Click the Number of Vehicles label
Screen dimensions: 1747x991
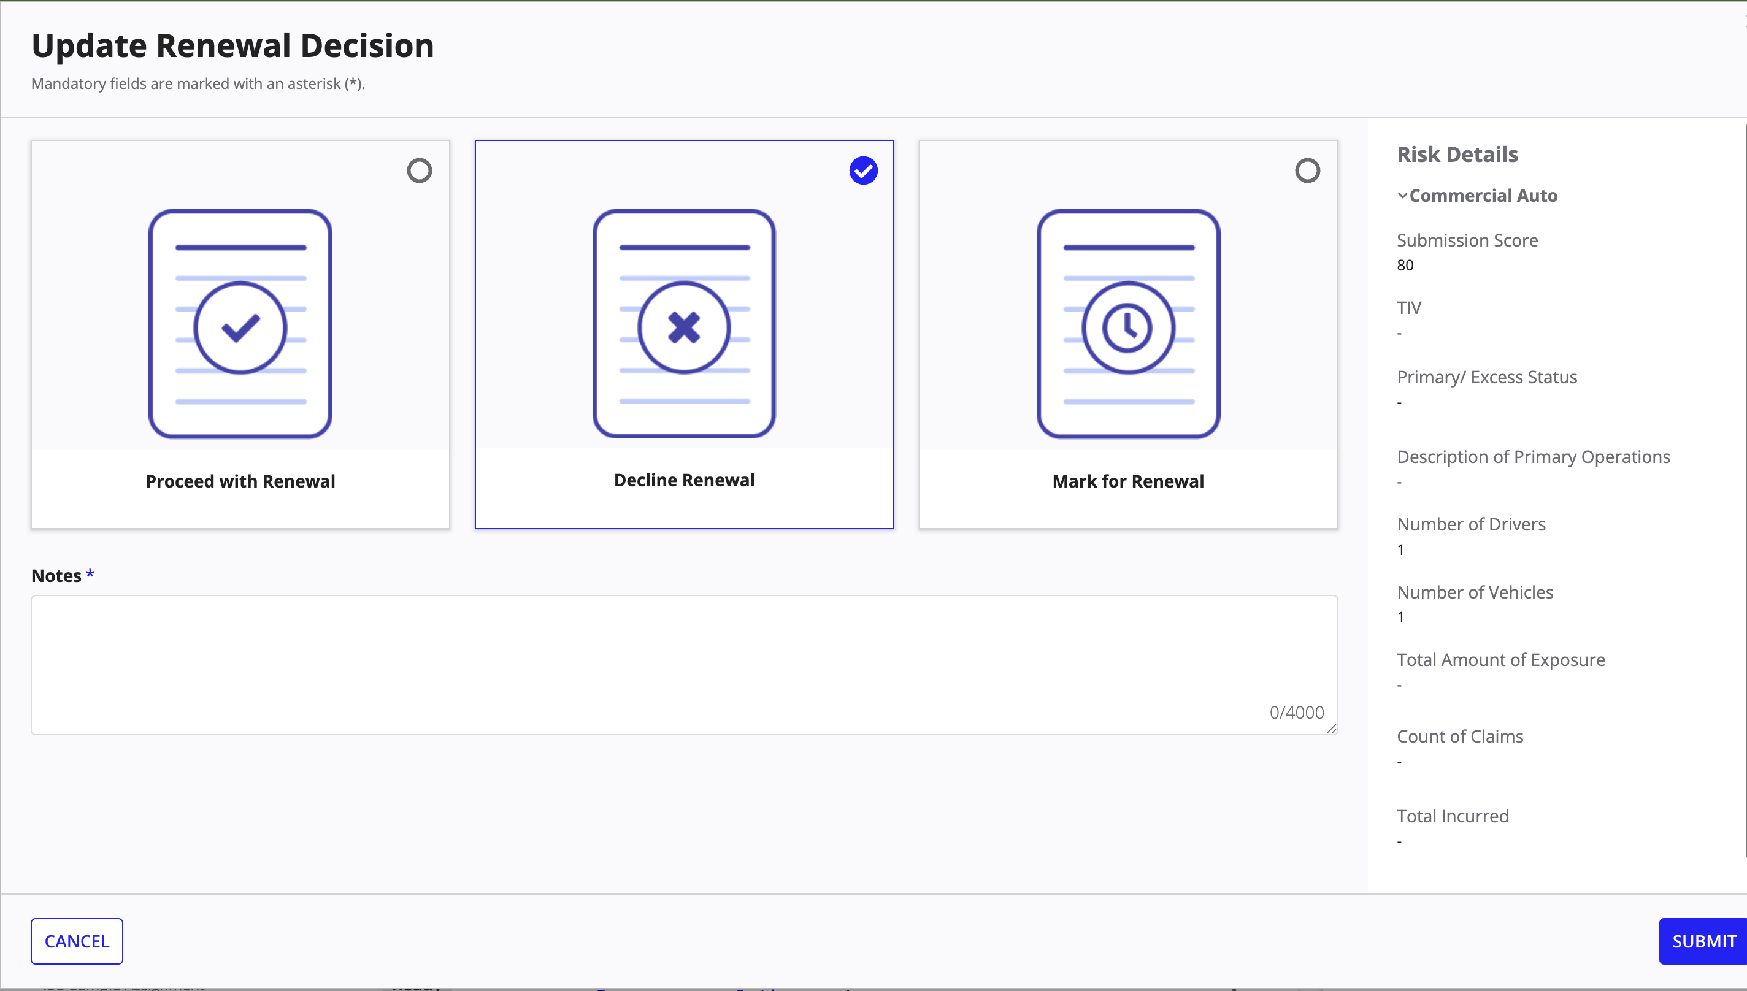pos(1475,592)
